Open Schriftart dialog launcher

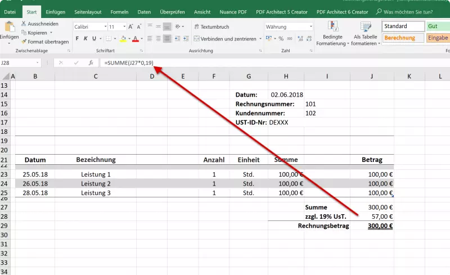tap(142, 51)
